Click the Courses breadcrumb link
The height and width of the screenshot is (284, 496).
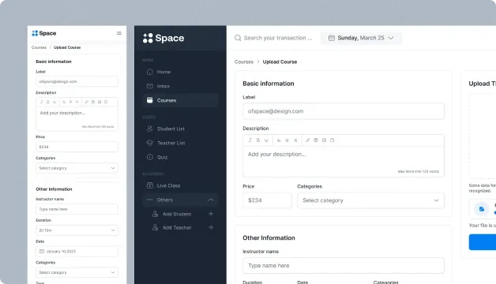pos(244,62)
